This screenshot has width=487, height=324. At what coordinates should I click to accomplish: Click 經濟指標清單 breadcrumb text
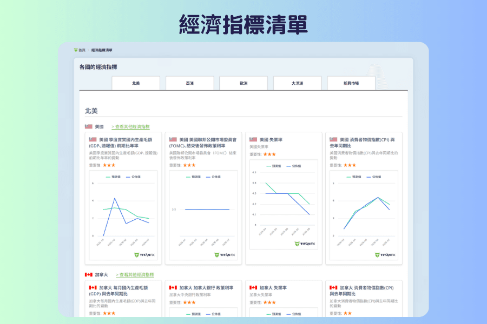(102, 50)
